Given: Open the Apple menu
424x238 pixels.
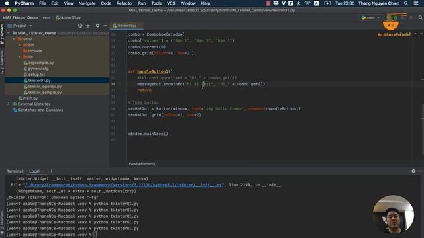Looking at the screenshot, I should 7,3.
